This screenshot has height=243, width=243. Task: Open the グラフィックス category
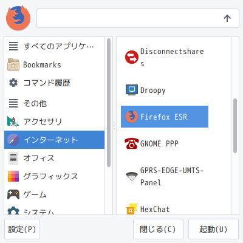pos(55,176)
